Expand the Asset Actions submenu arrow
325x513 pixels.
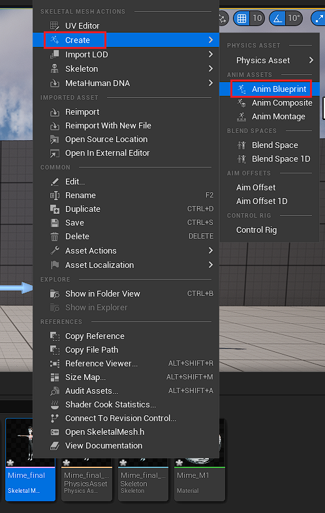tap(211, 250)
